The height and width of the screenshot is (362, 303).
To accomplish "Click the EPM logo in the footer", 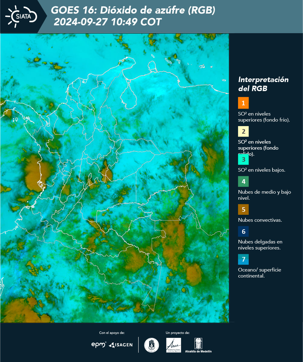I will 99,345.
